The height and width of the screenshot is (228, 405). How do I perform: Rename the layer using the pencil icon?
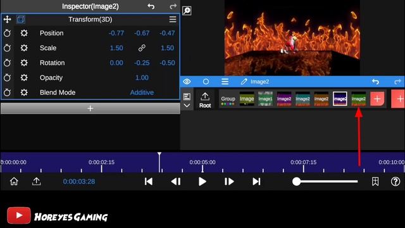(x=244, y=82)
